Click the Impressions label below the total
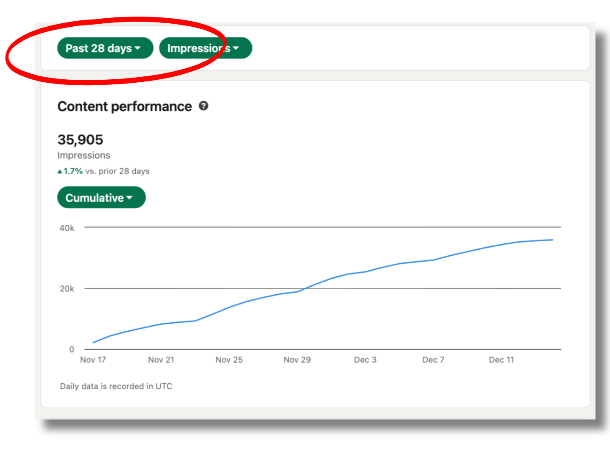The width and height of the screenshot is (610, 458). pos(84,155)
